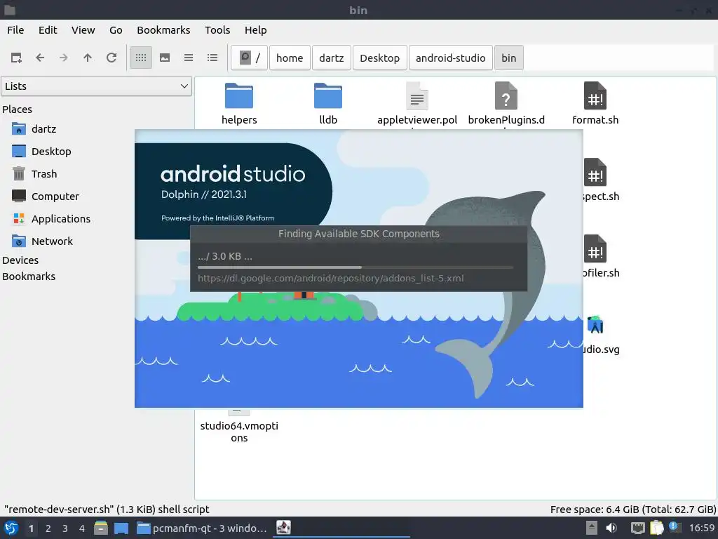Open the Lubuntu start menu icon

point(11,528)
